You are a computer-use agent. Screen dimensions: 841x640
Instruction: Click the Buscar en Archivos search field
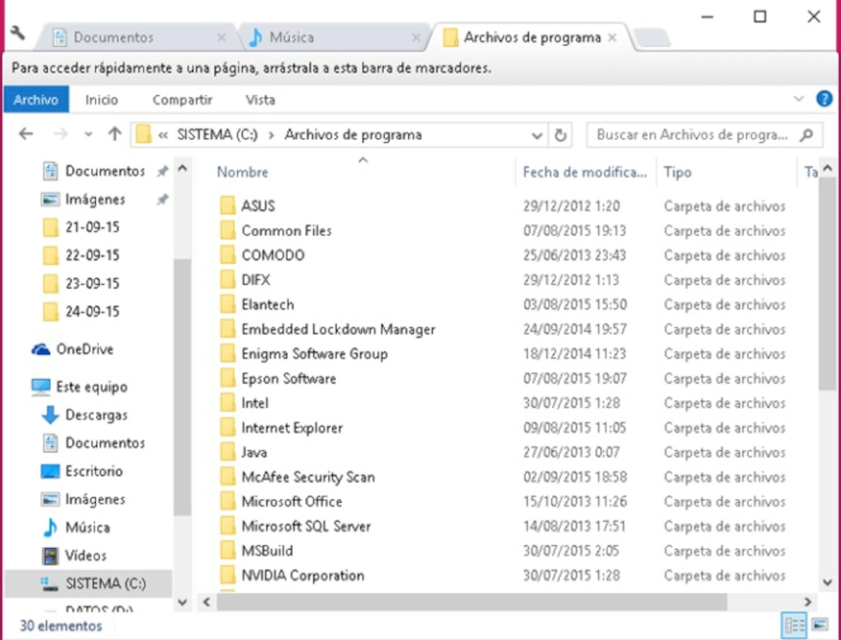click(x=692, y=135)
